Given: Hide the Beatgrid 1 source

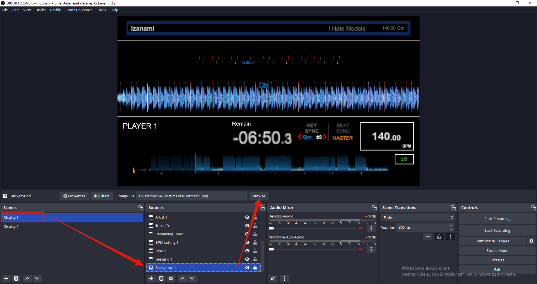Looking at the screenshot, I should click(x=247, y=259).
